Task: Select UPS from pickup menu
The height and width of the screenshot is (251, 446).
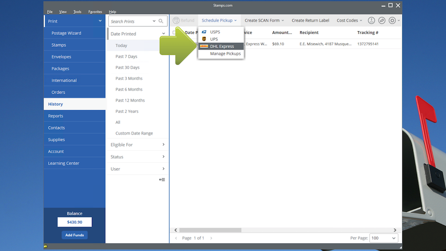Action: click(221, 39)
